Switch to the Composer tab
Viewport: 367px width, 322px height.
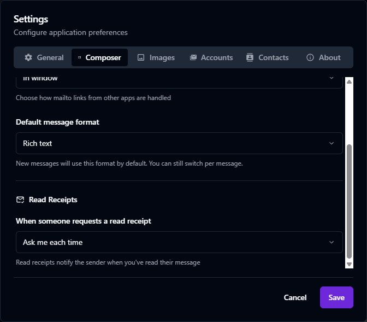[99, 57]
